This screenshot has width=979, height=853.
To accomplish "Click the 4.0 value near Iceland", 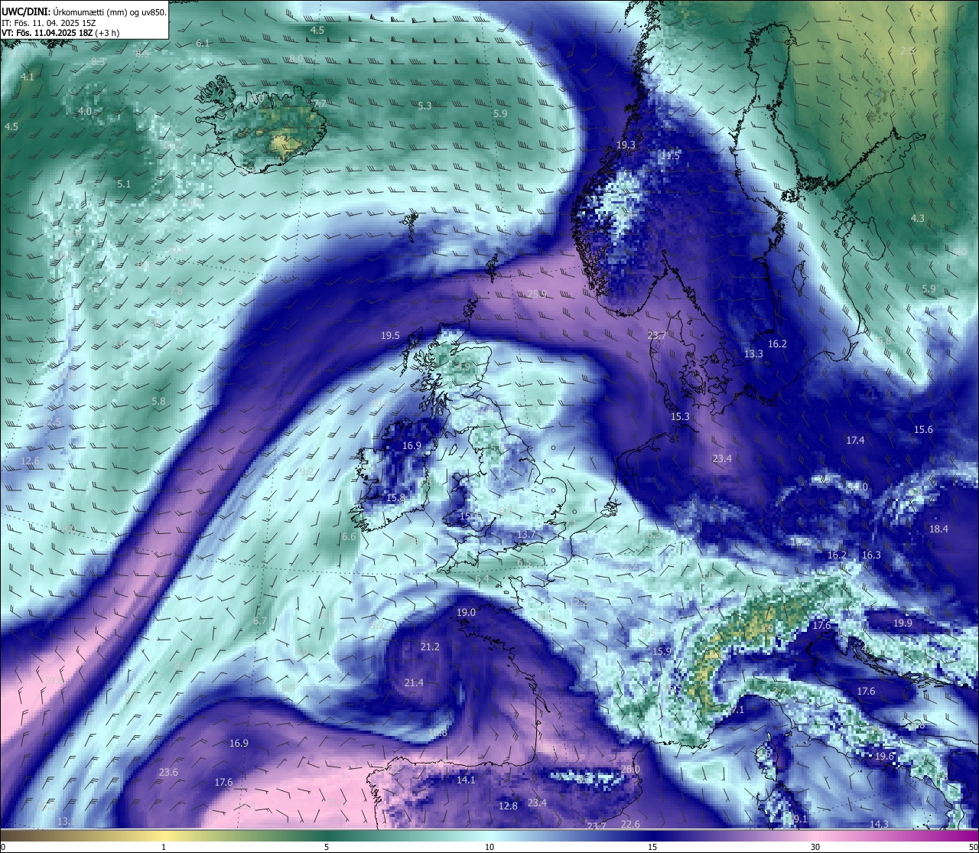I will click(85, 111).
